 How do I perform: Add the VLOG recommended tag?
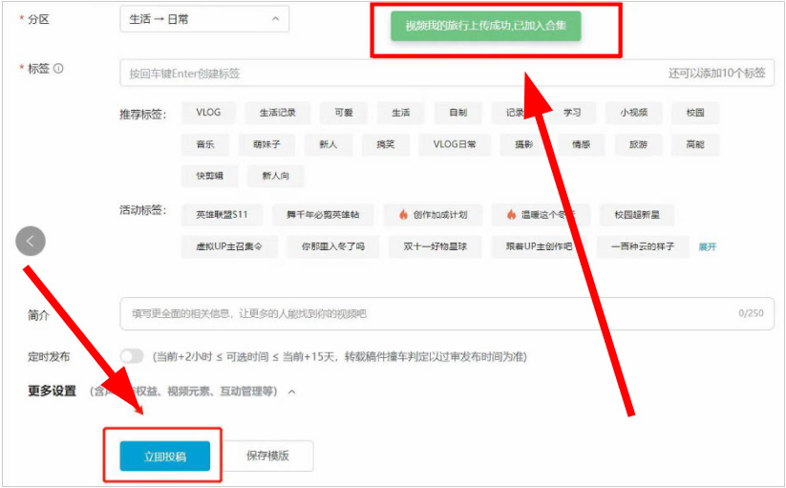click(x=208, y=113)
